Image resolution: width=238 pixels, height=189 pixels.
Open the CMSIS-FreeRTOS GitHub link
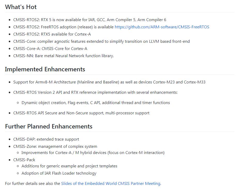(162, 27)
